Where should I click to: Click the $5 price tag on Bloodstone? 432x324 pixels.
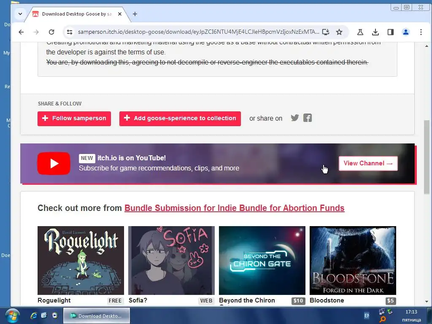point(390,301)
